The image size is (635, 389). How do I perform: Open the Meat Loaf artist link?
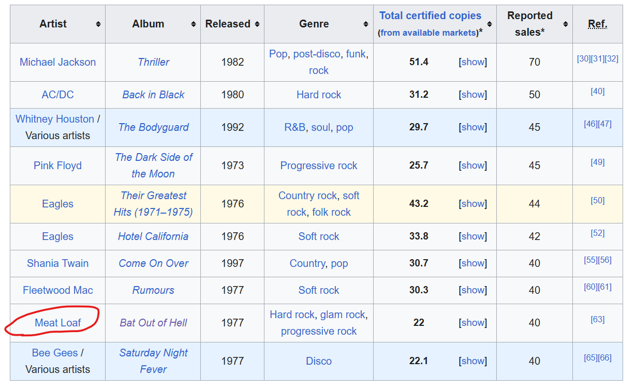click(x=58, y=323)
